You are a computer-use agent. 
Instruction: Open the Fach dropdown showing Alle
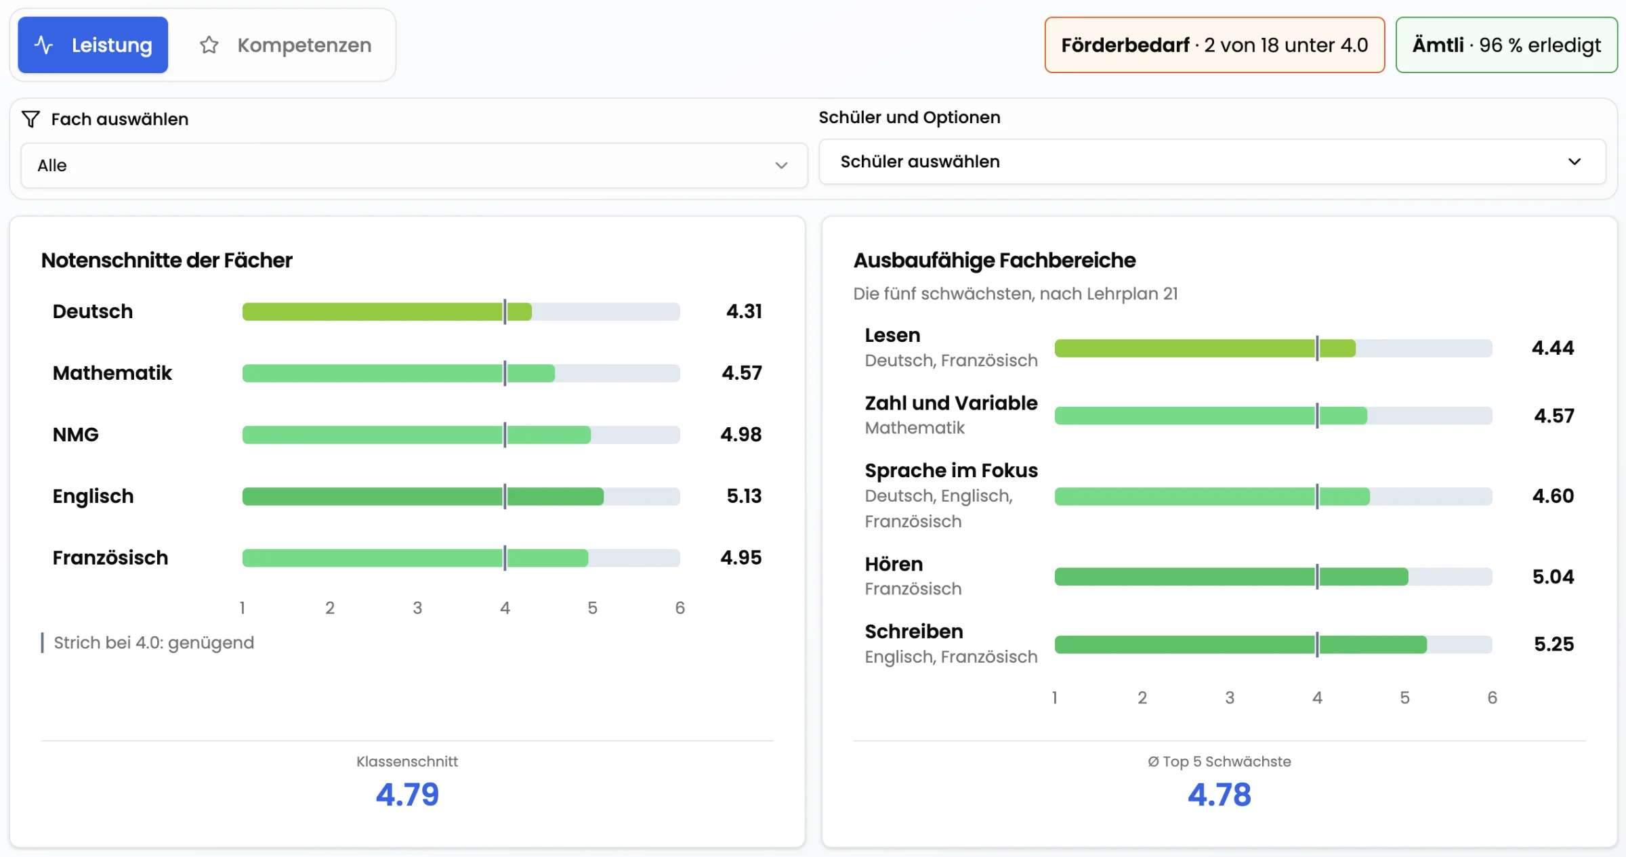point(414,165)
